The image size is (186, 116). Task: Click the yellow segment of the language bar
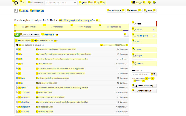click(69, 30)
